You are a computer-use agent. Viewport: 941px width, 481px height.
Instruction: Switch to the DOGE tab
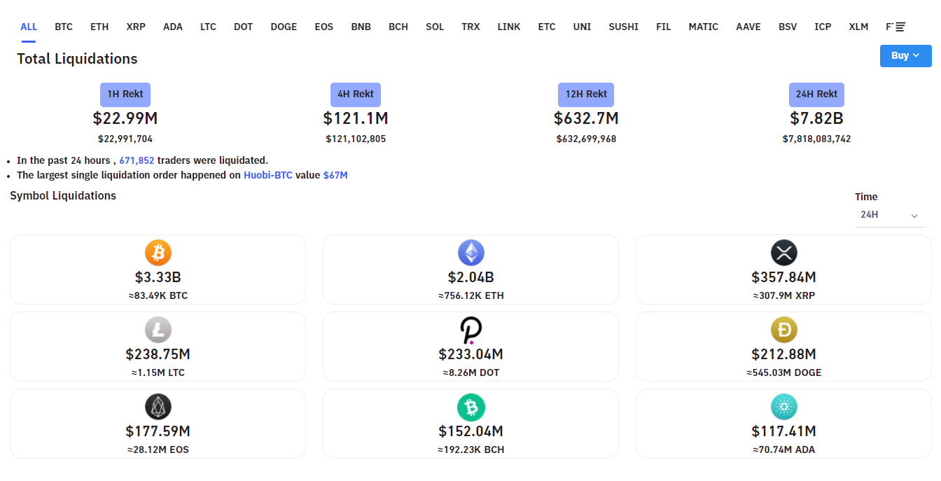click(284, 27)
